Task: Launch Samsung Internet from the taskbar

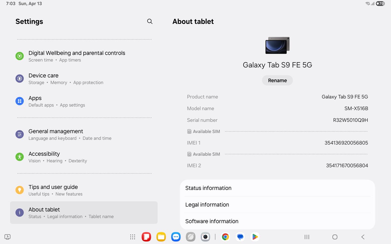Action: [x=191, y=237]
